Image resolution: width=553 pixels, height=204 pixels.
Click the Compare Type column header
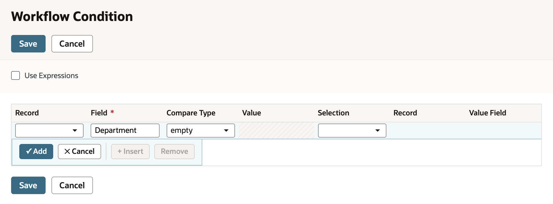pos(191,113)
